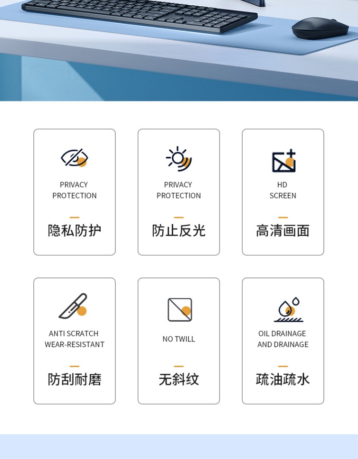This screenshot has width=358, height=459.
Task: Select the 隐私防护 heading text
Action: pyautogui.click(x=74, y=230)
